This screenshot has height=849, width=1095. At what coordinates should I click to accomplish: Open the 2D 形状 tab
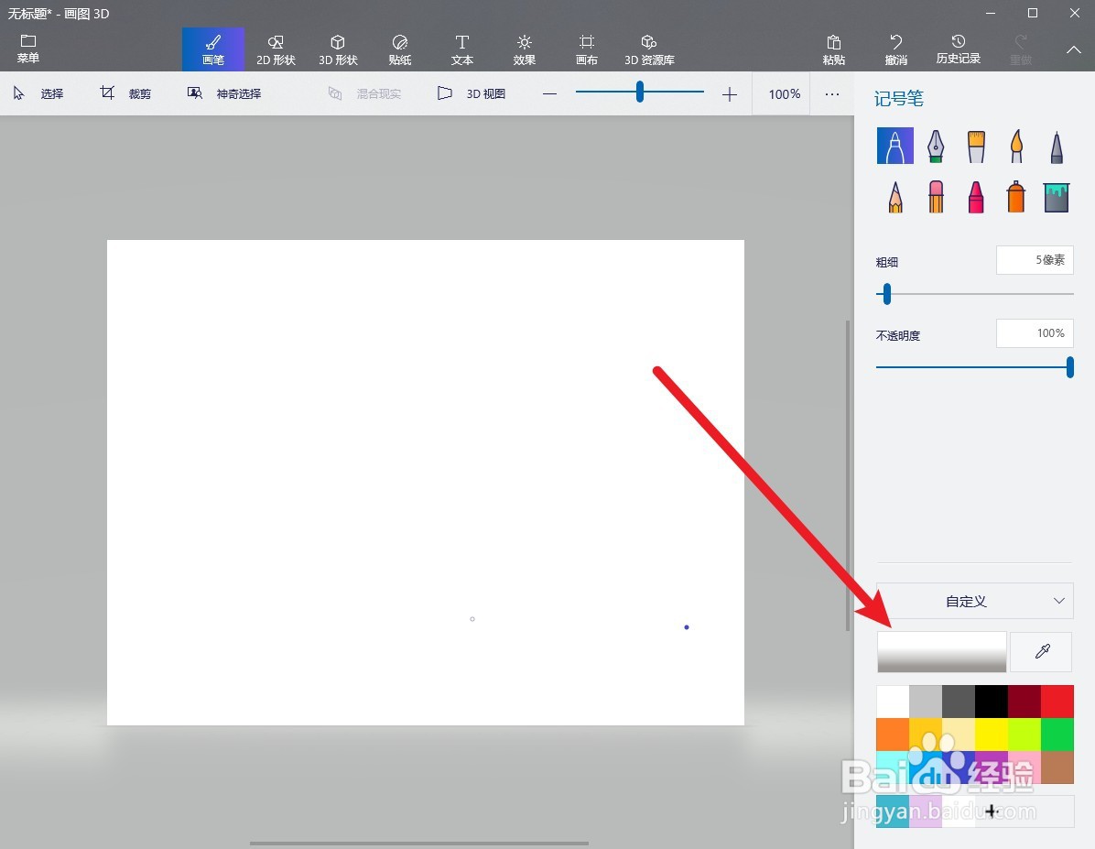[276, 49]
